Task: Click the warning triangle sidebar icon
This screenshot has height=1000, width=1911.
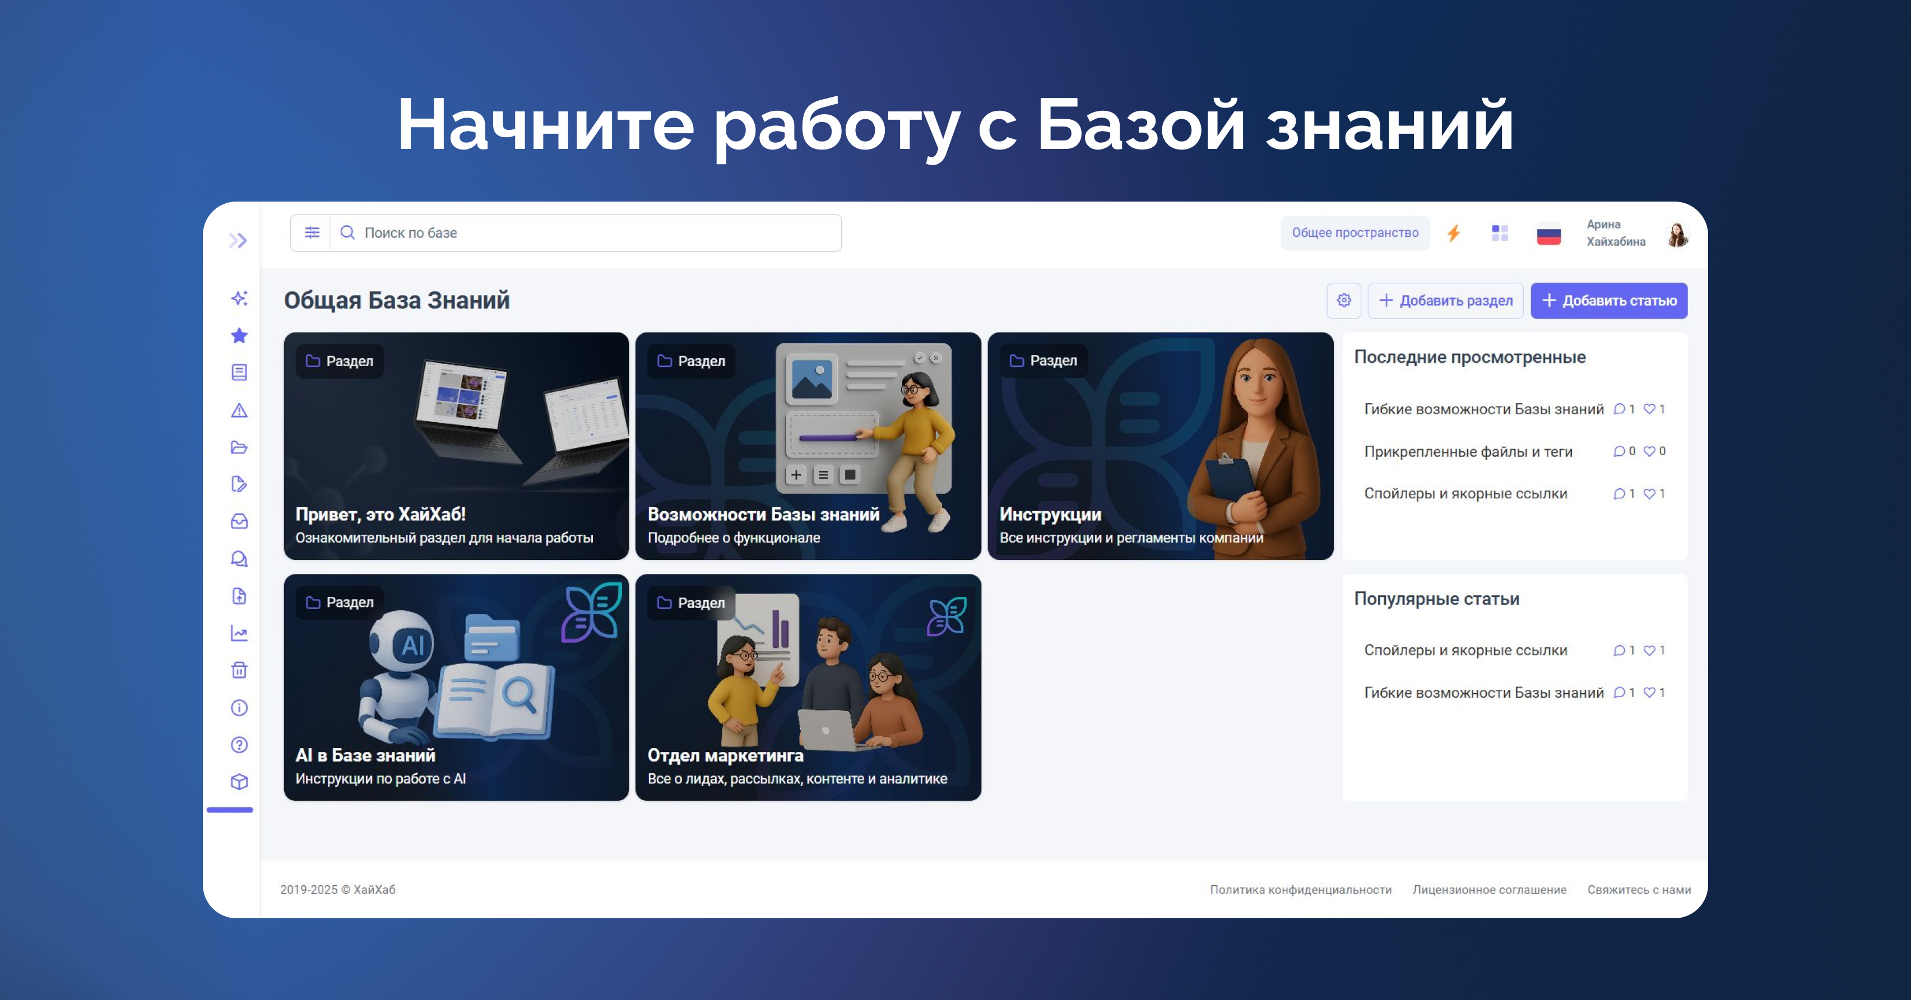Action: pyautogui.click(x=239, y=410)
